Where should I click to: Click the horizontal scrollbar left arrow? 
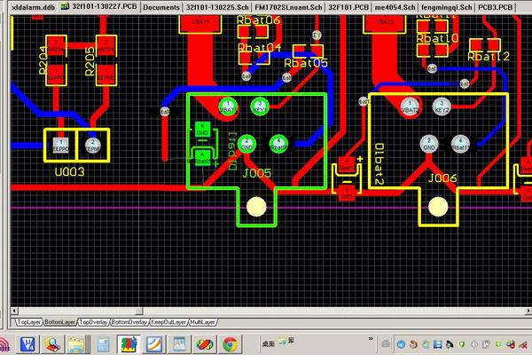(x=14, y=311)
